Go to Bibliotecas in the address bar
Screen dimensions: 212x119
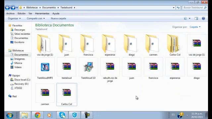tap(32, 8)
